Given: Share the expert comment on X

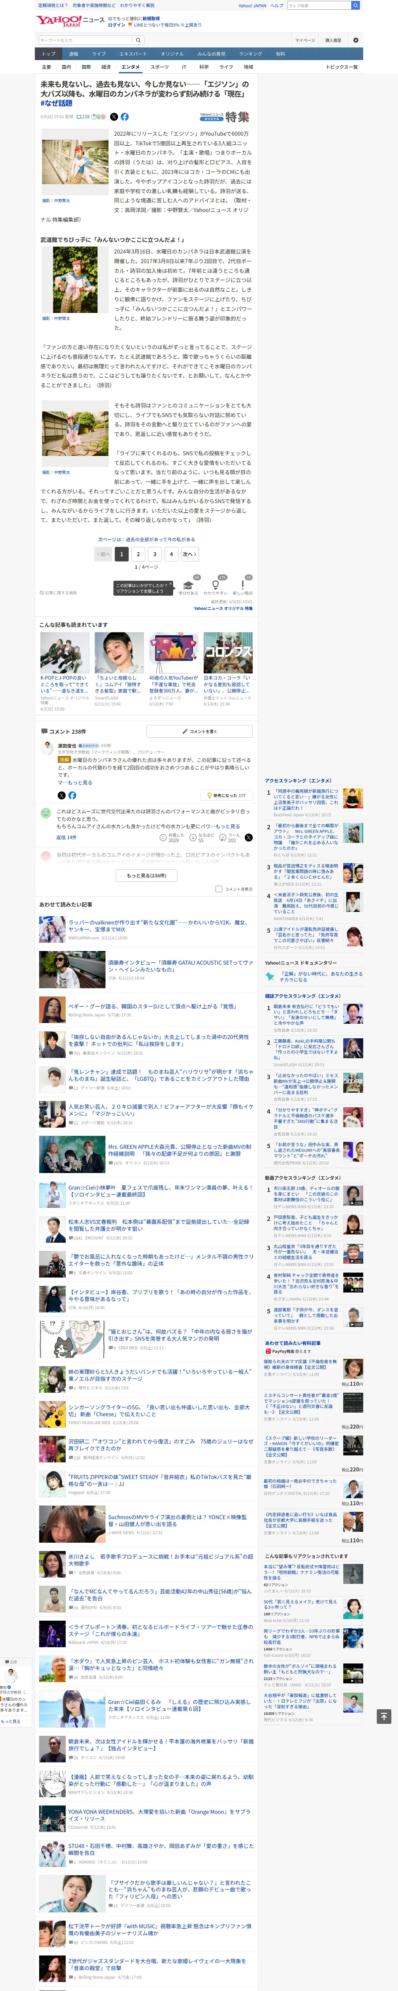Looking at the screenshot, I should pos(61,795).
